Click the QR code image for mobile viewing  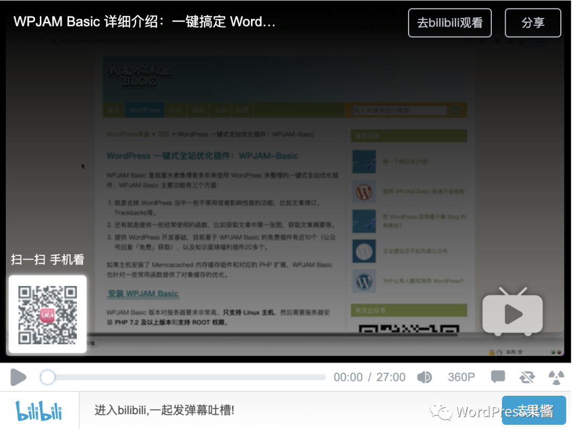click(48, 314)
